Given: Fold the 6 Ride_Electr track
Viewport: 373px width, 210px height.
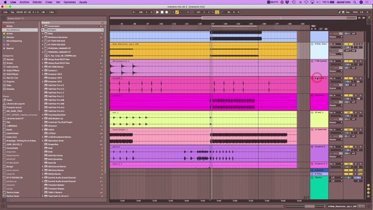Looking at the screenshot, I should (312, 44).
